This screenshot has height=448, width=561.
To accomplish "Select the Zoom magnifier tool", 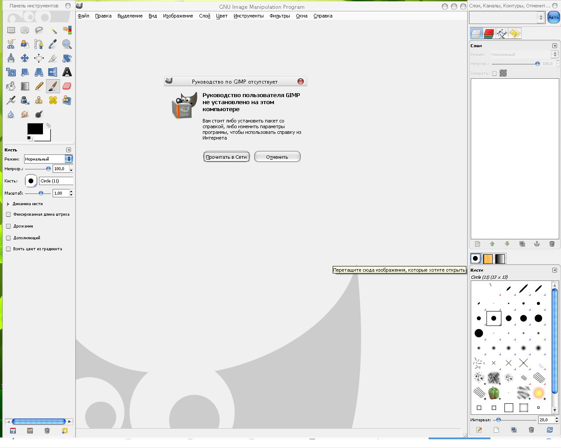I will click(67, 44).
